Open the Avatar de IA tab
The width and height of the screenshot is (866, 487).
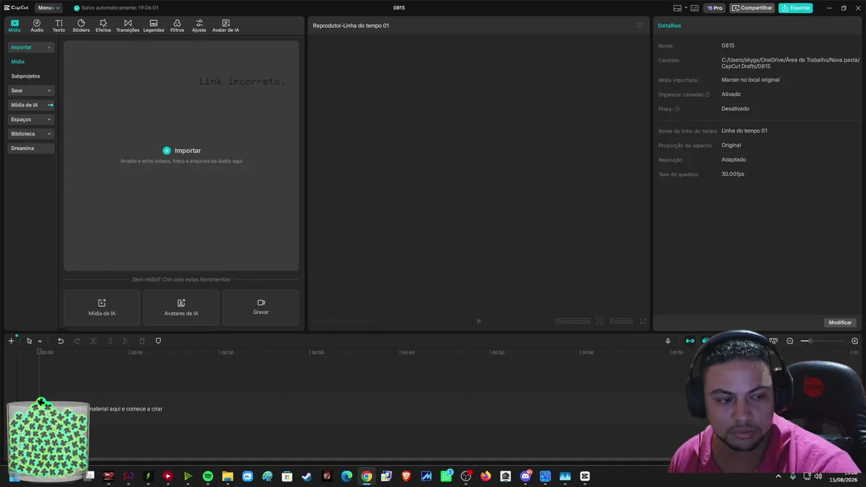pos(225,26)
